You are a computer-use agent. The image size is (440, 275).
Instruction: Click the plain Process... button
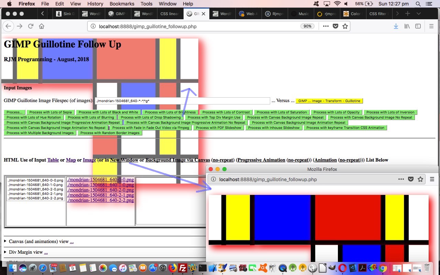tap(14, 112)
